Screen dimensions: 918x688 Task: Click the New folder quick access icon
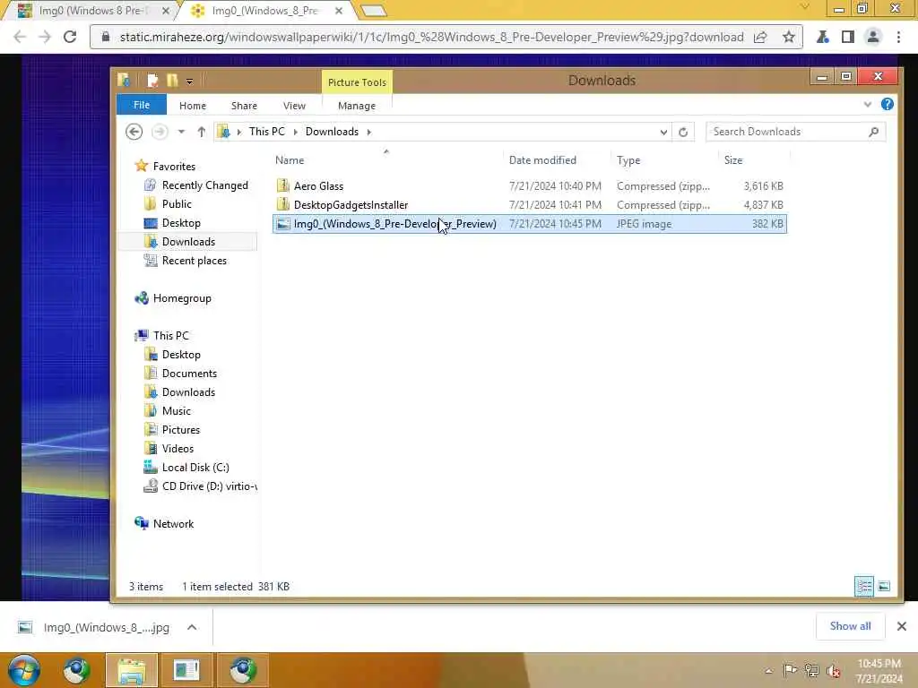(172, 80)
